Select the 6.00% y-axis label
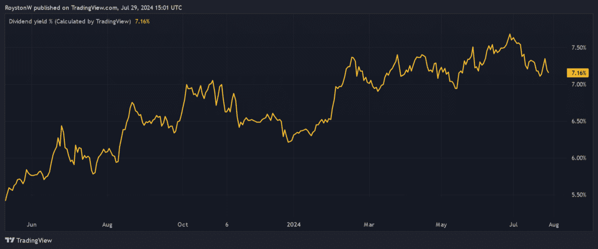Viewport: 598px width, 249px height. [578, 158]
